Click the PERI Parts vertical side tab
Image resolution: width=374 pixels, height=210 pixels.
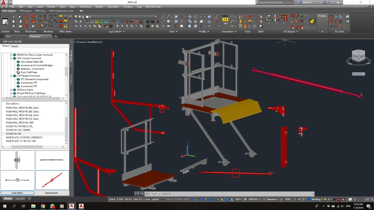[x=71, y=79]
